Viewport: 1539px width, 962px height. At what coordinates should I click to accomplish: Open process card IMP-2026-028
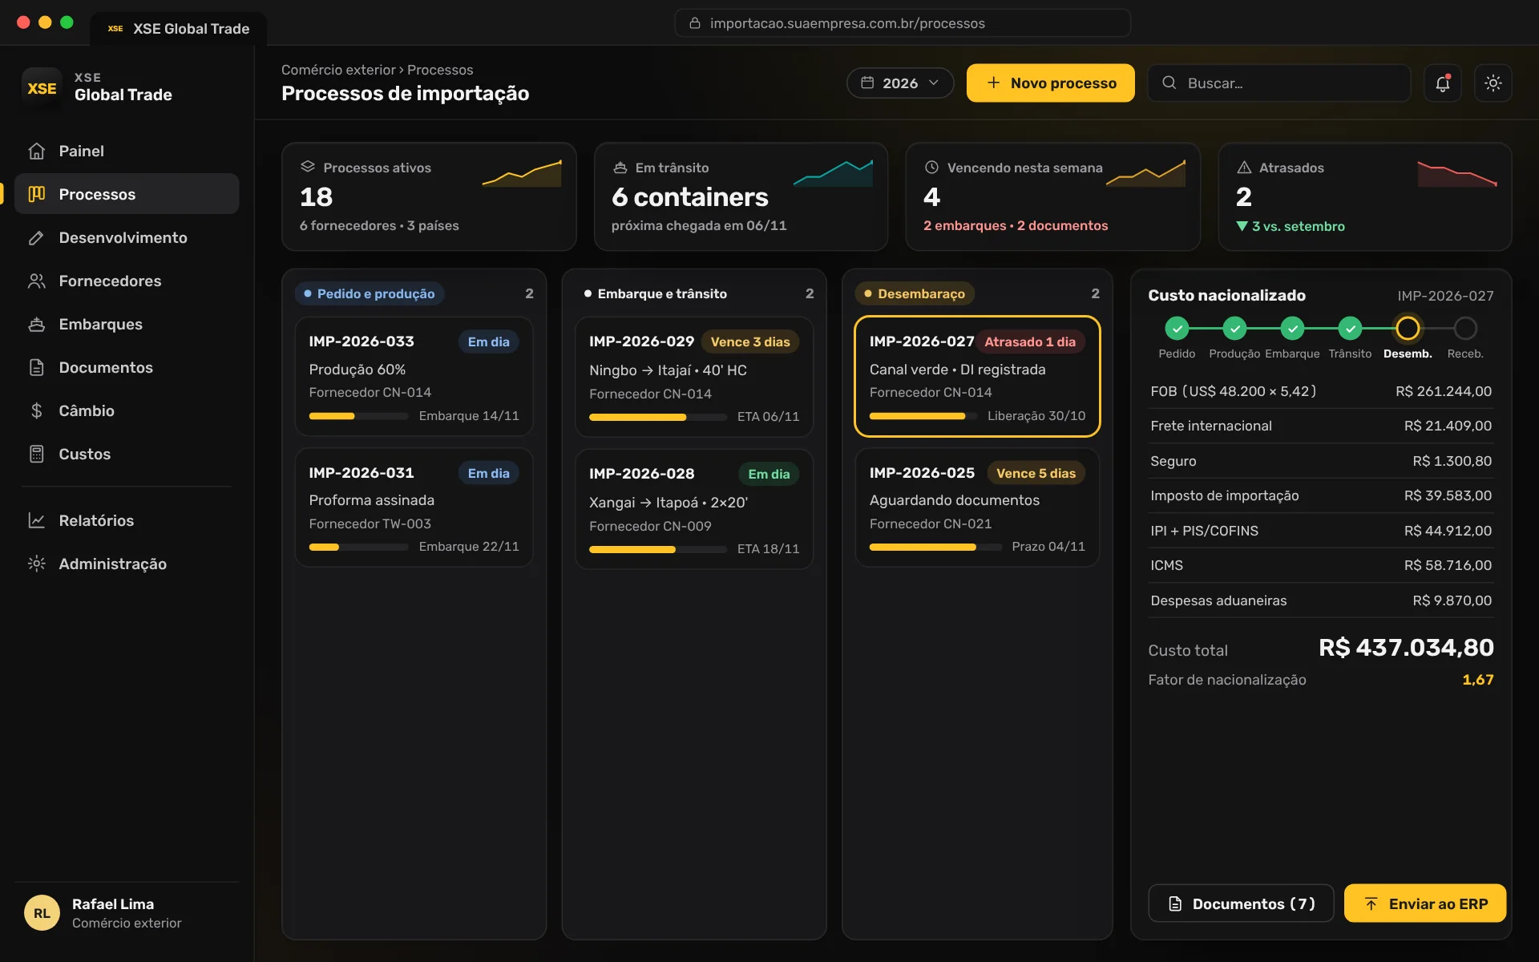(694, 509)
